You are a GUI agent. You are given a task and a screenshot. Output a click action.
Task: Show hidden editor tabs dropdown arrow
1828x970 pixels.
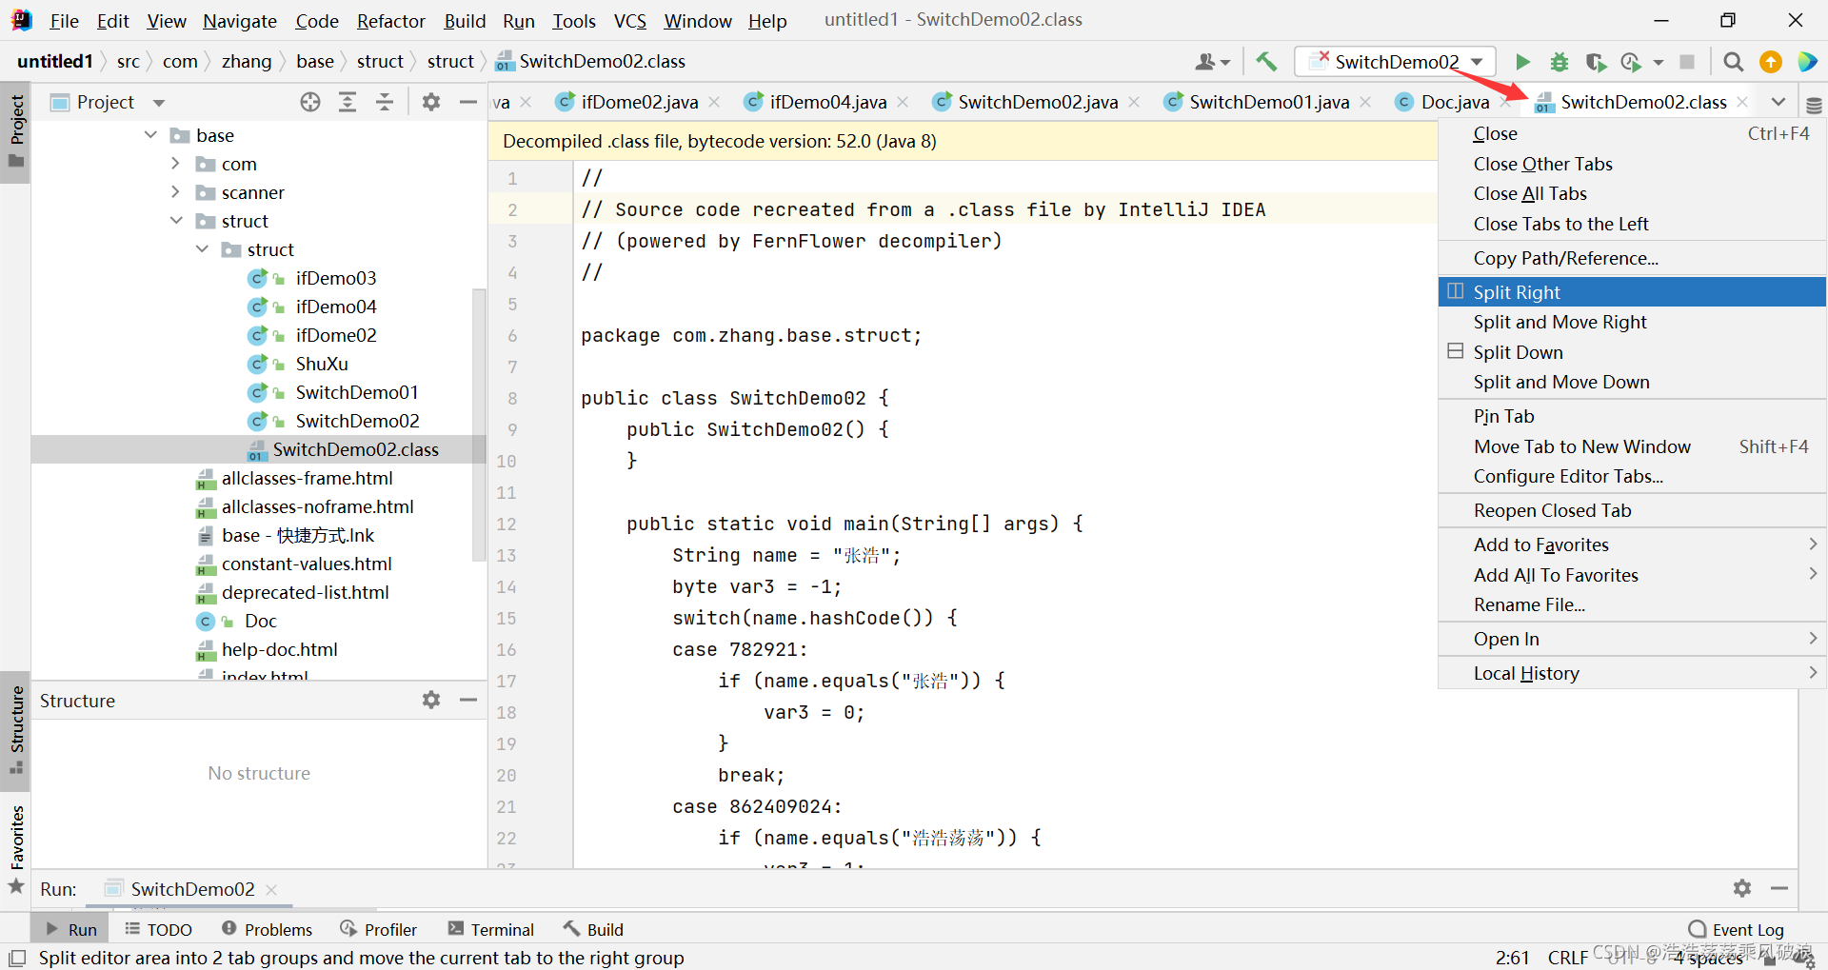[1778, 102]
